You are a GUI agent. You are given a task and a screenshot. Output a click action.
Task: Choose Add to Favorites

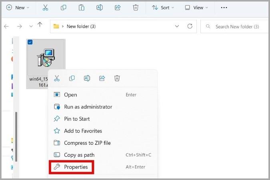coord(103,131)
